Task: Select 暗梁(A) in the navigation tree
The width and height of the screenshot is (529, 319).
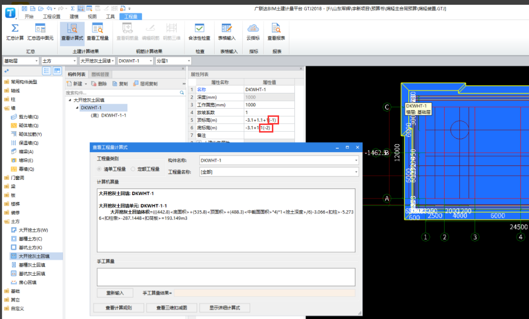Action: pos(26,152)
